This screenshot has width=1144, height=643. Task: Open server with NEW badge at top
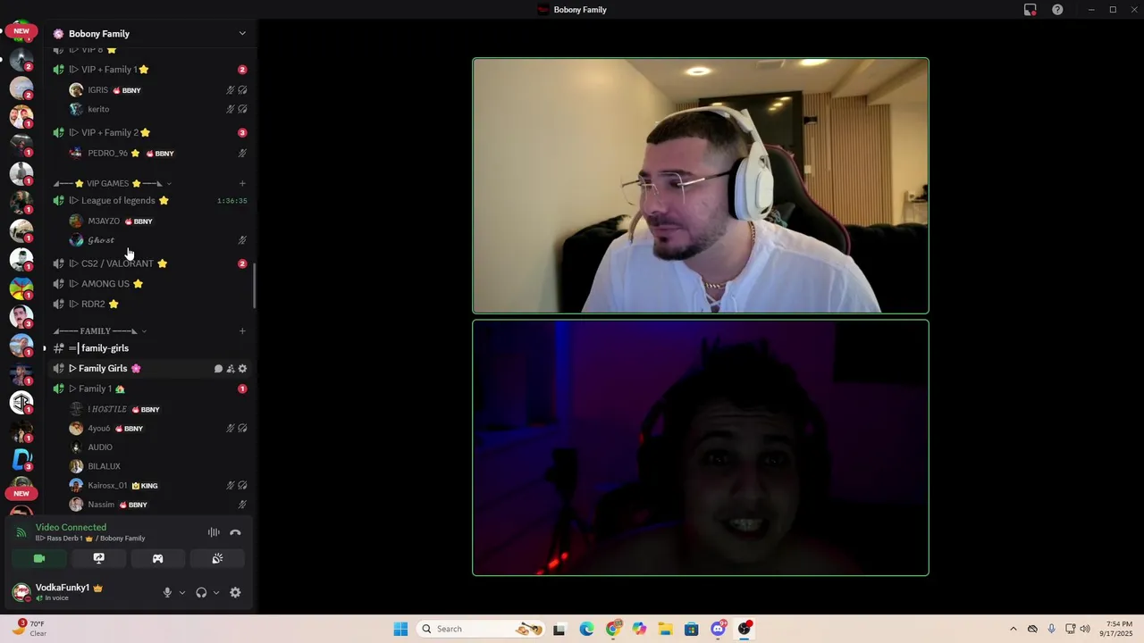click(x=21, y=31)
